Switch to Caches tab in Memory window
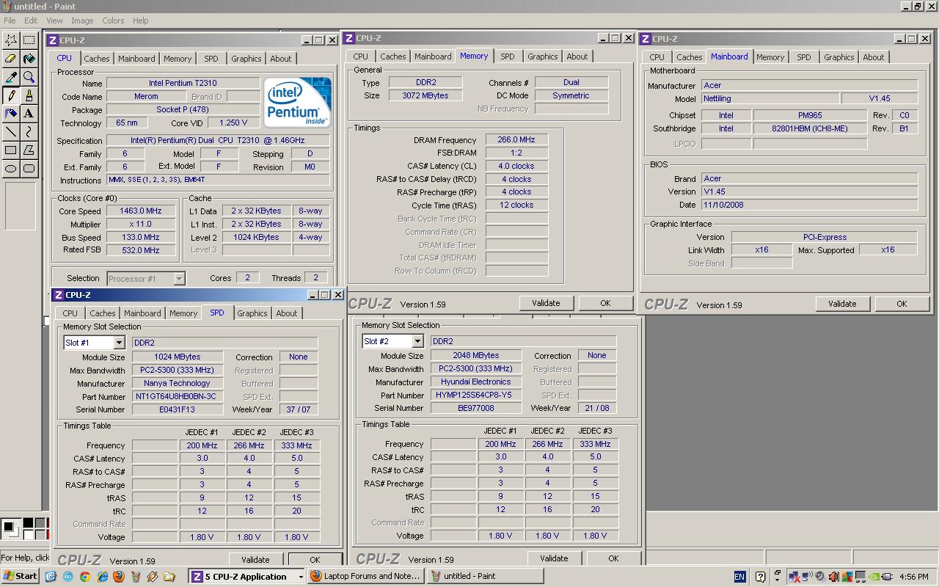 point(392,56)
